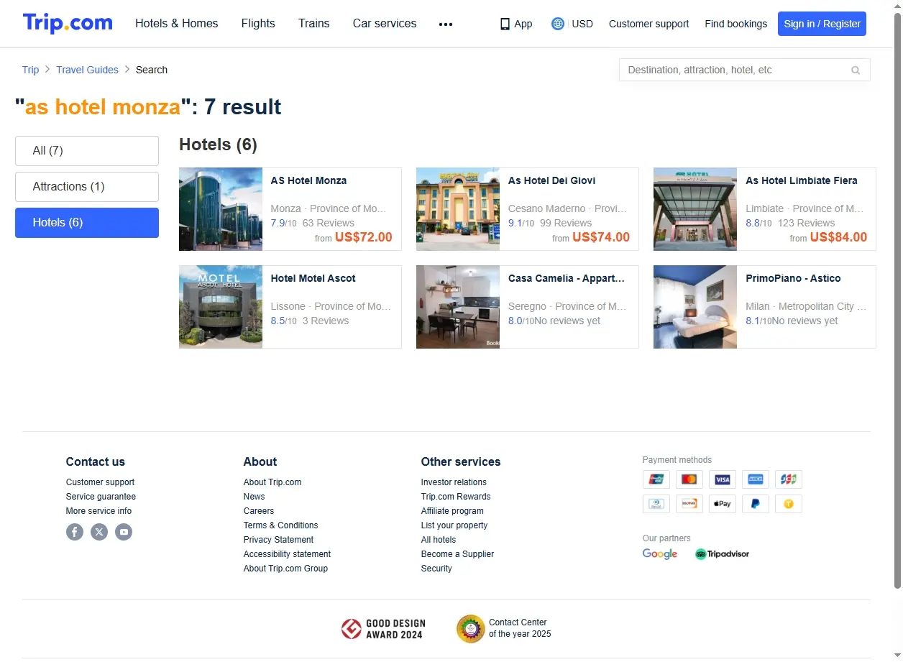Click the globe language icon
Screen dimensions: 903x662
558,24
